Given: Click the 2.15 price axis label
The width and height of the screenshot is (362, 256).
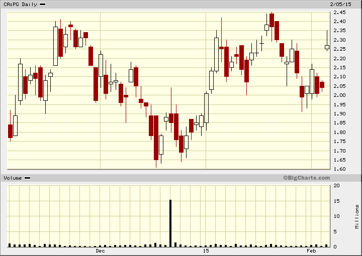Looking at the screenshot, I should point(339,68).
